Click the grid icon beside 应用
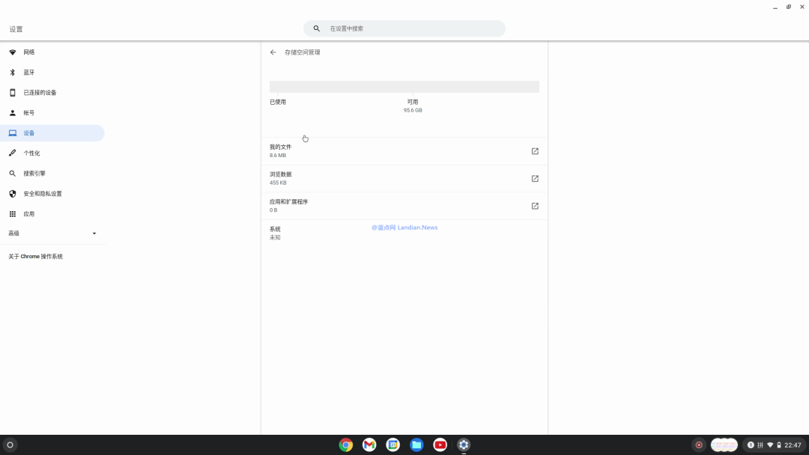 pyautogui.click(x=13, y=214)
